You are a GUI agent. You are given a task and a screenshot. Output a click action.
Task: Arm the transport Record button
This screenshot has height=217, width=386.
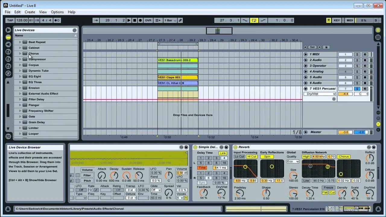click(140, 20)
